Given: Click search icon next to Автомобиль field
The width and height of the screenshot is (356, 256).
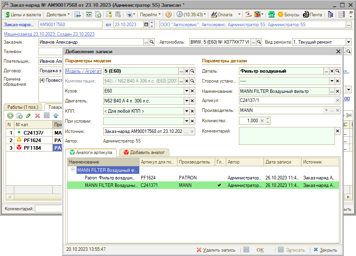Looking at the screenshot, I should pyautogui.click(x=259, y=42).
